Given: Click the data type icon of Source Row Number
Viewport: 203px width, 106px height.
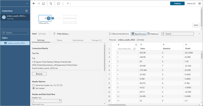Looking at the screenshot, I should tap(118, 45).
